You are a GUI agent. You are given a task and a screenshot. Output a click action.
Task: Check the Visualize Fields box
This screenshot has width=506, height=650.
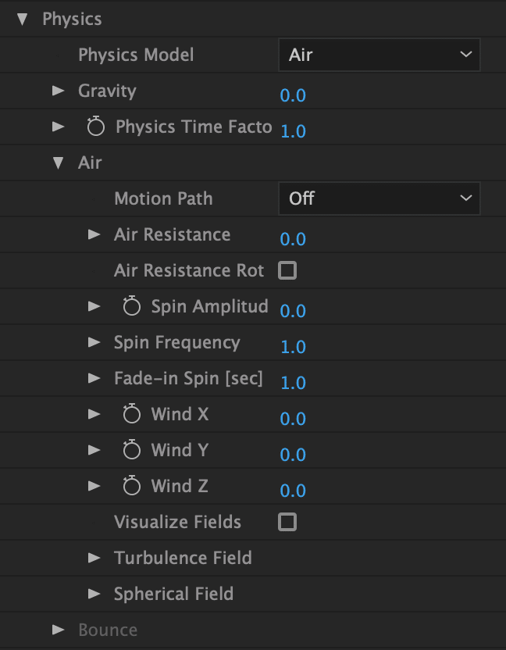click(287, 522)
